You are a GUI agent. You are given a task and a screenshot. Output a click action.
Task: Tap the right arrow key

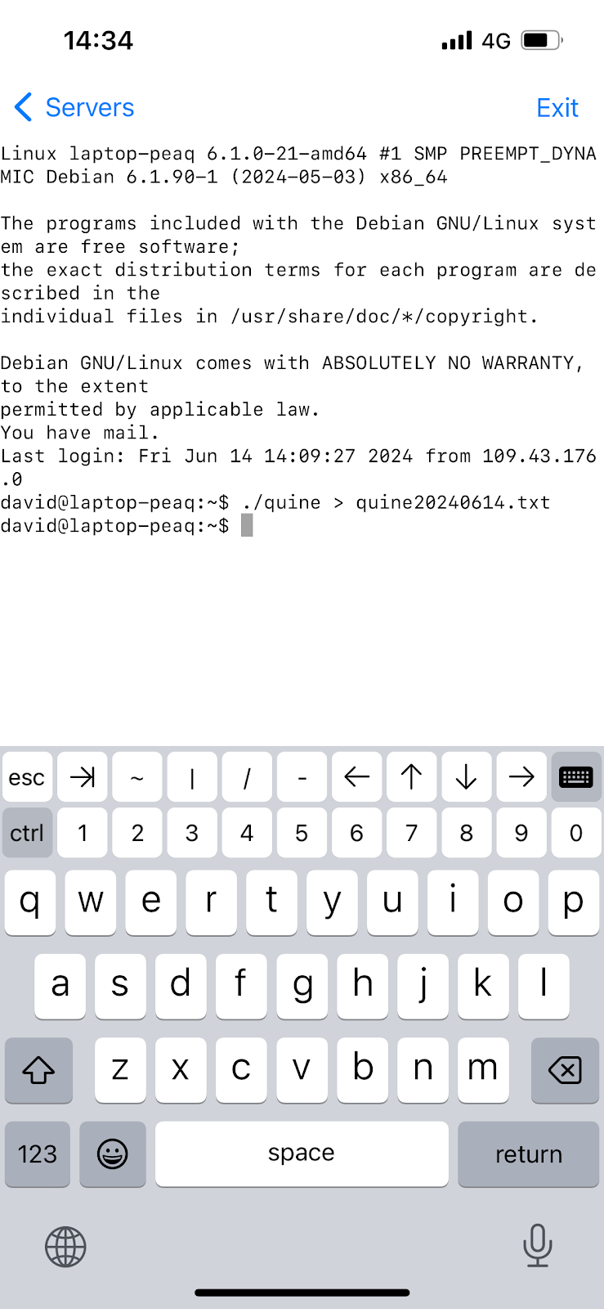pos(521,776)
